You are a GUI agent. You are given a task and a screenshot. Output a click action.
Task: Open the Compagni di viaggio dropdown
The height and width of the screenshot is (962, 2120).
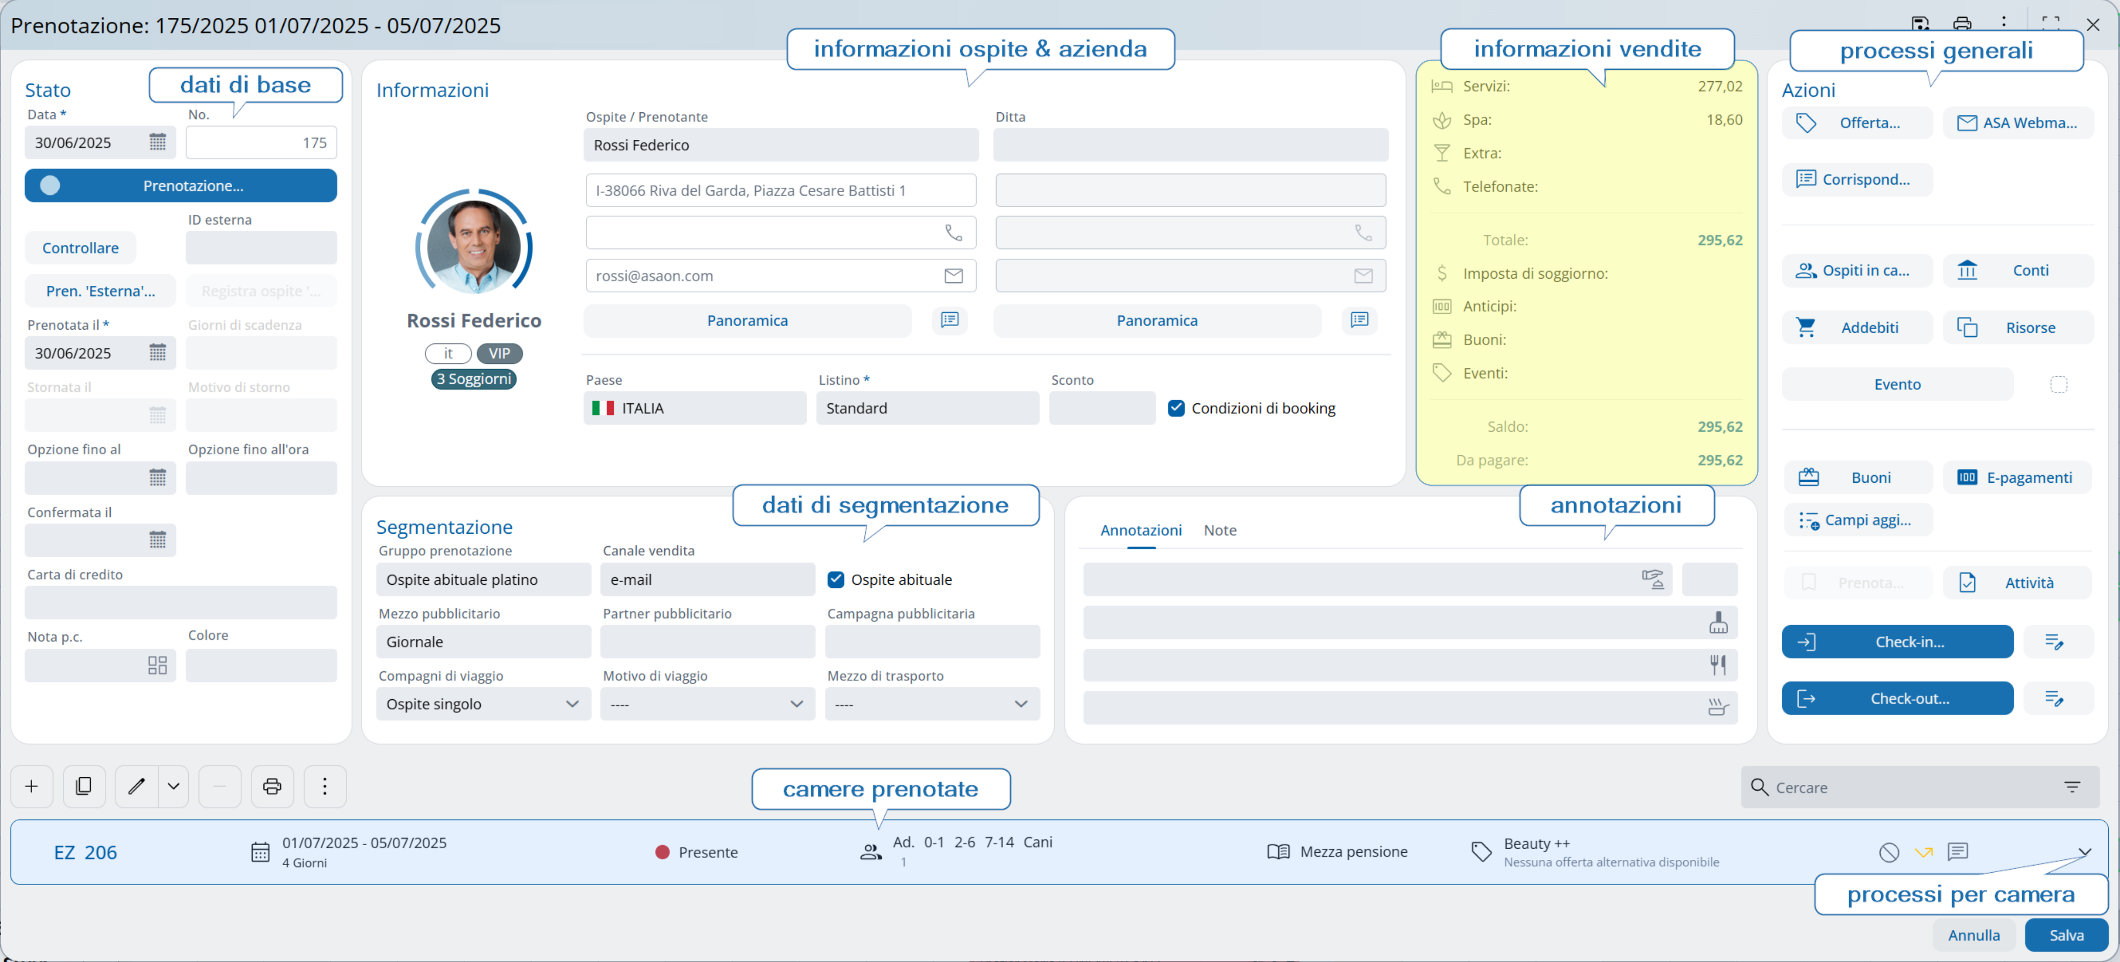point(483,704)
